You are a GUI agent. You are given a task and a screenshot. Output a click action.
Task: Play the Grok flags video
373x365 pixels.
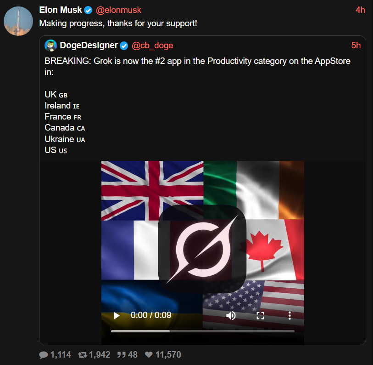tap(117, 315)
